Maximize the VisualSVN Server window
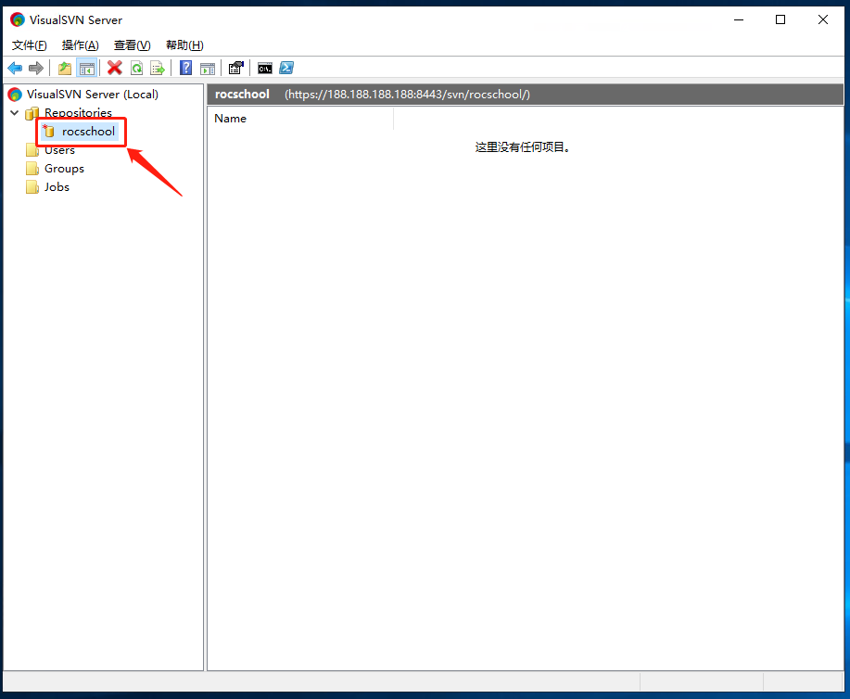Image resolution: width=850 pixels, height=699 pixels. (x=780, y=20)
